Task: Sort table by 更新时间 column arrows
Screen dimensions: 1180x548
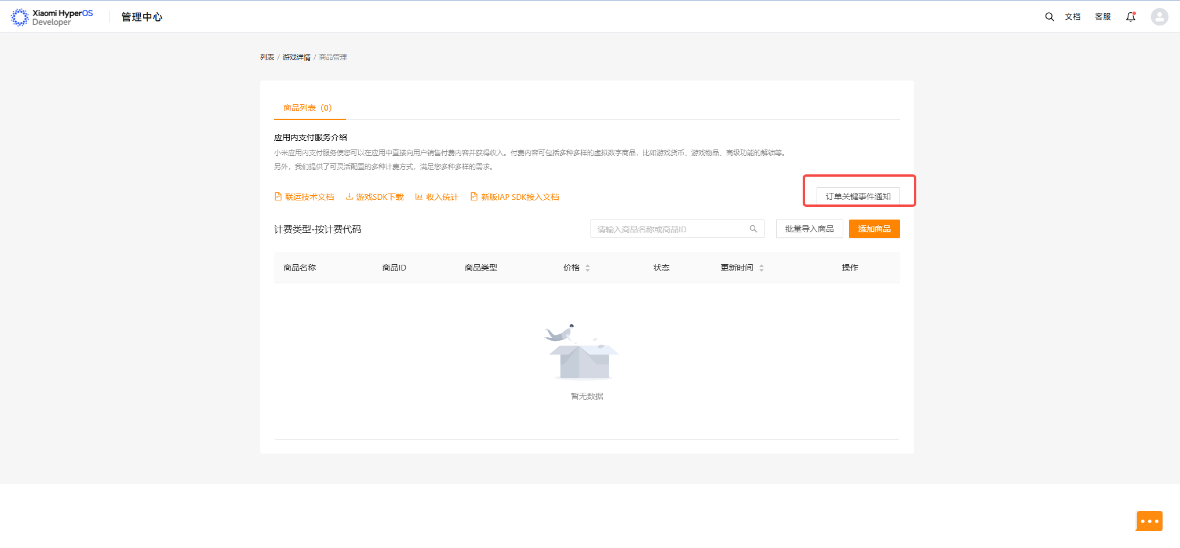Action: pyautogui.click(x=762, y=268)
